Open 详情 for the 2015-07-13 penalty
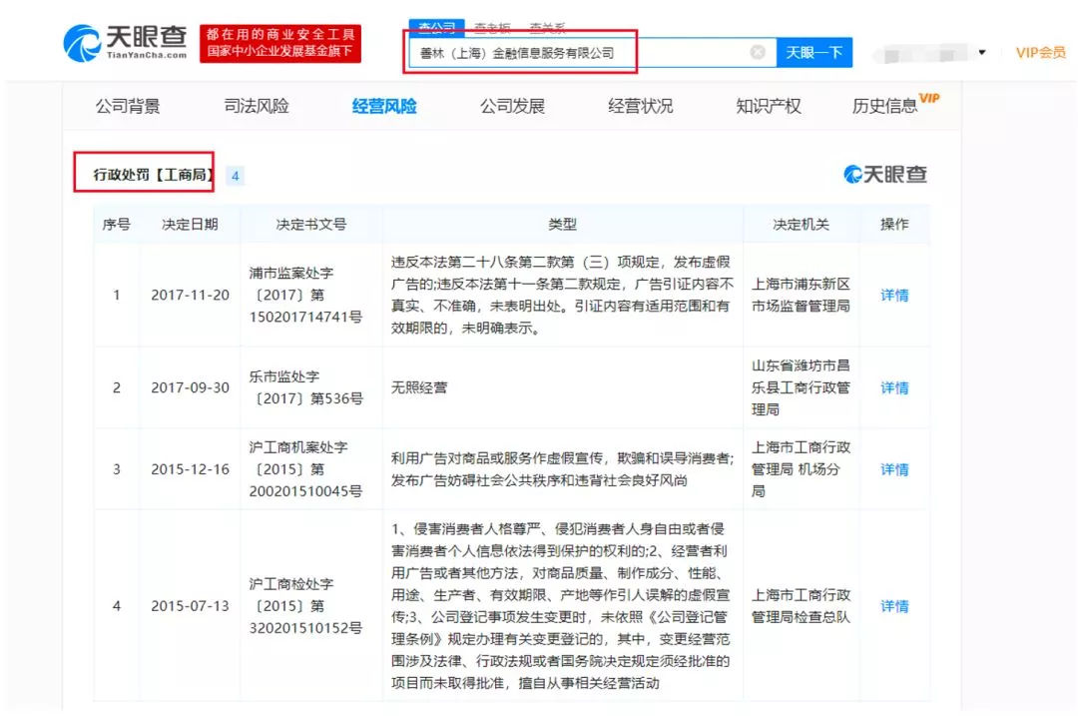The height and width of the screenshot is (716, 1078). click(x=894, y=606)
